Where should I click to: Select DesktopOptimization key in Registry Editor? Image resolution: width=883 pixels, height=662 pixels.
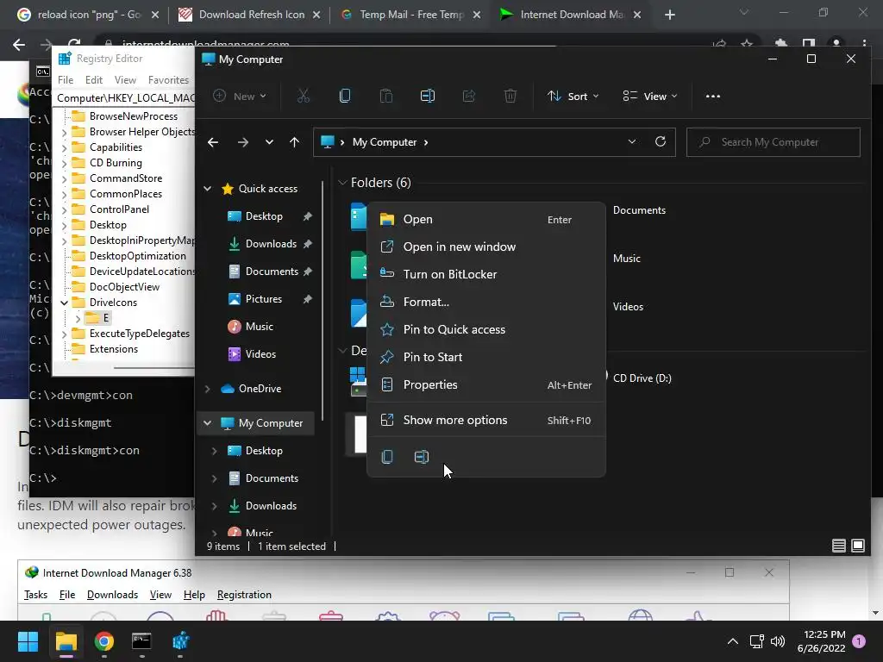(x=137, y=256)
